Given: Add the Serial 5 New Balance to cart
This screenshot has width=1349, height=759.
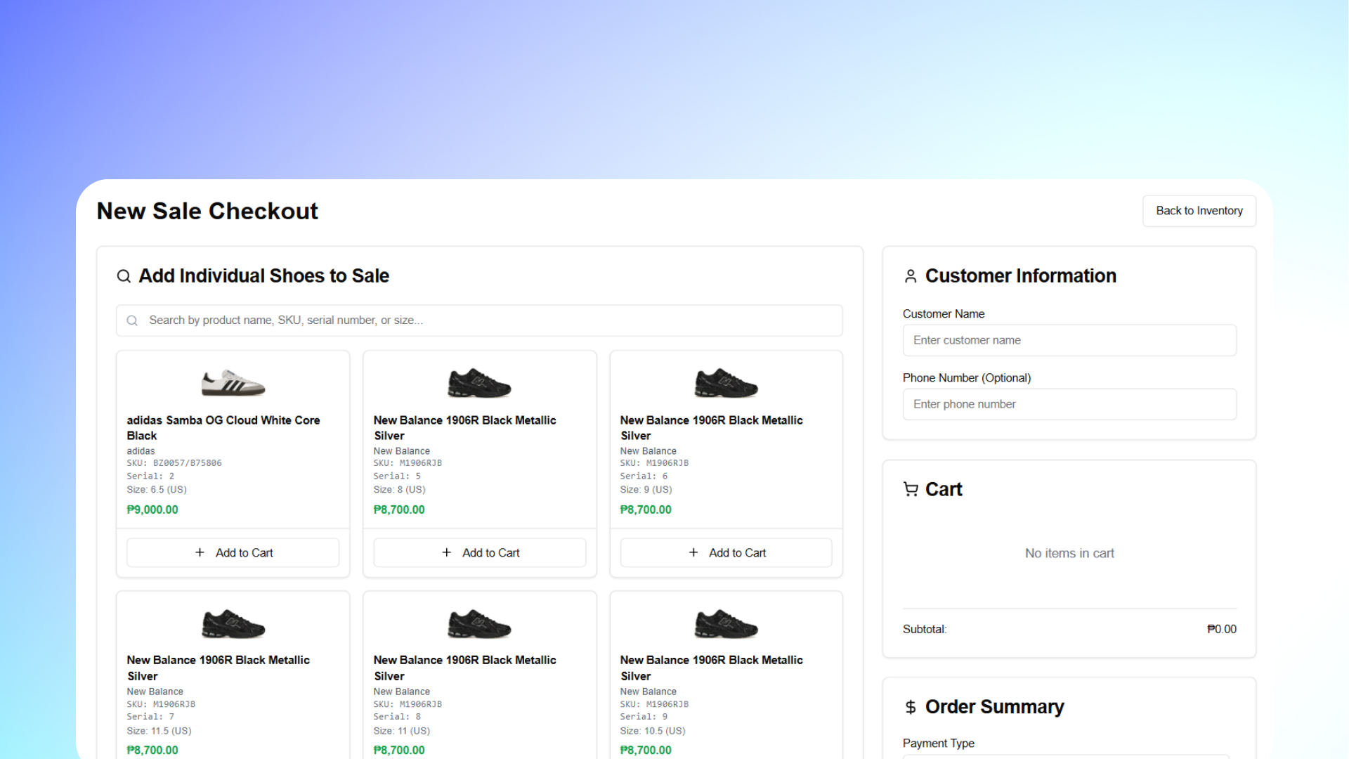Looking at the screenshot, I should (x=479, y=552).
